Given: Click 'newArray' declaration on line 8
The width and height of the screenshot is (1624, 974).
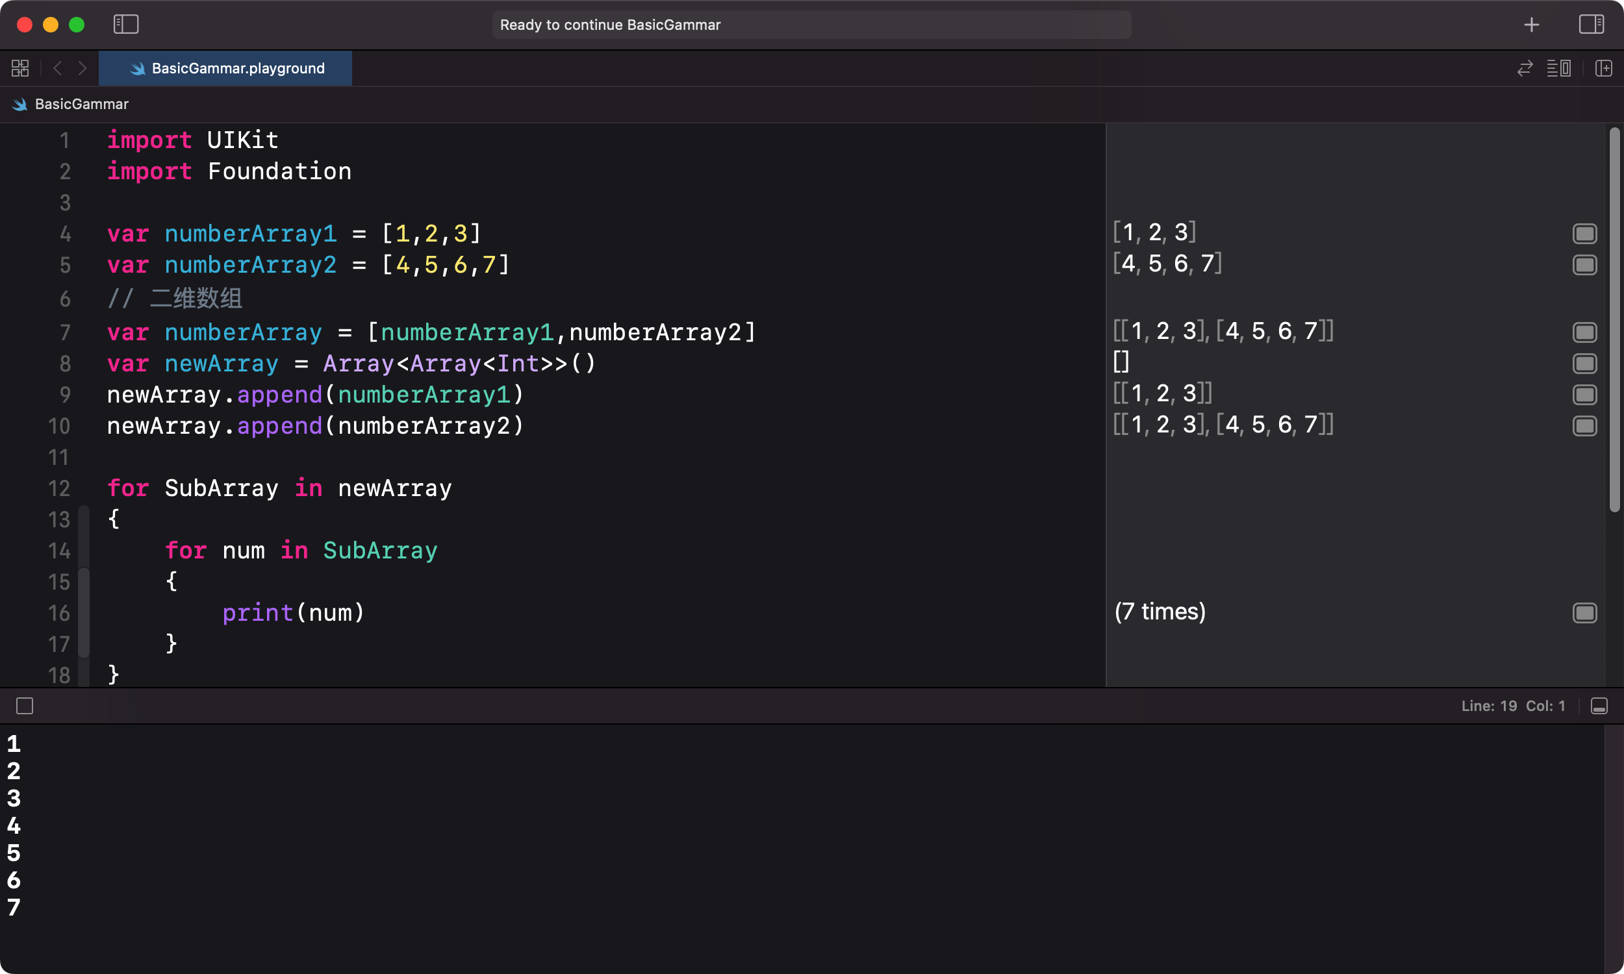Looking at the screenshot, I should pos(222,364).
